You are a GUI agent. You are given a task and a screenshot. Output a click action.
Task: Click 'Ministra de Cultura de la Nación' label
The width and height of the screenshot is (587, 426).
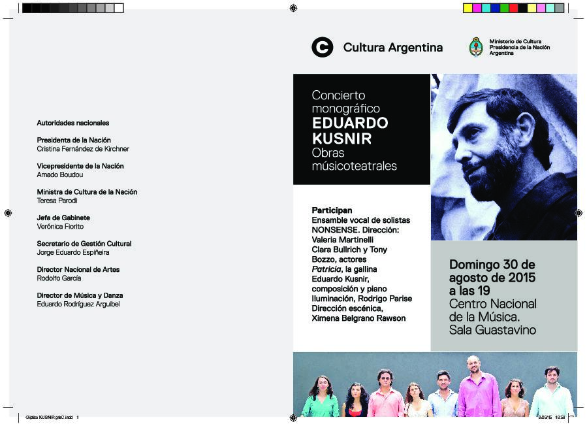click(x=87, y=192)
